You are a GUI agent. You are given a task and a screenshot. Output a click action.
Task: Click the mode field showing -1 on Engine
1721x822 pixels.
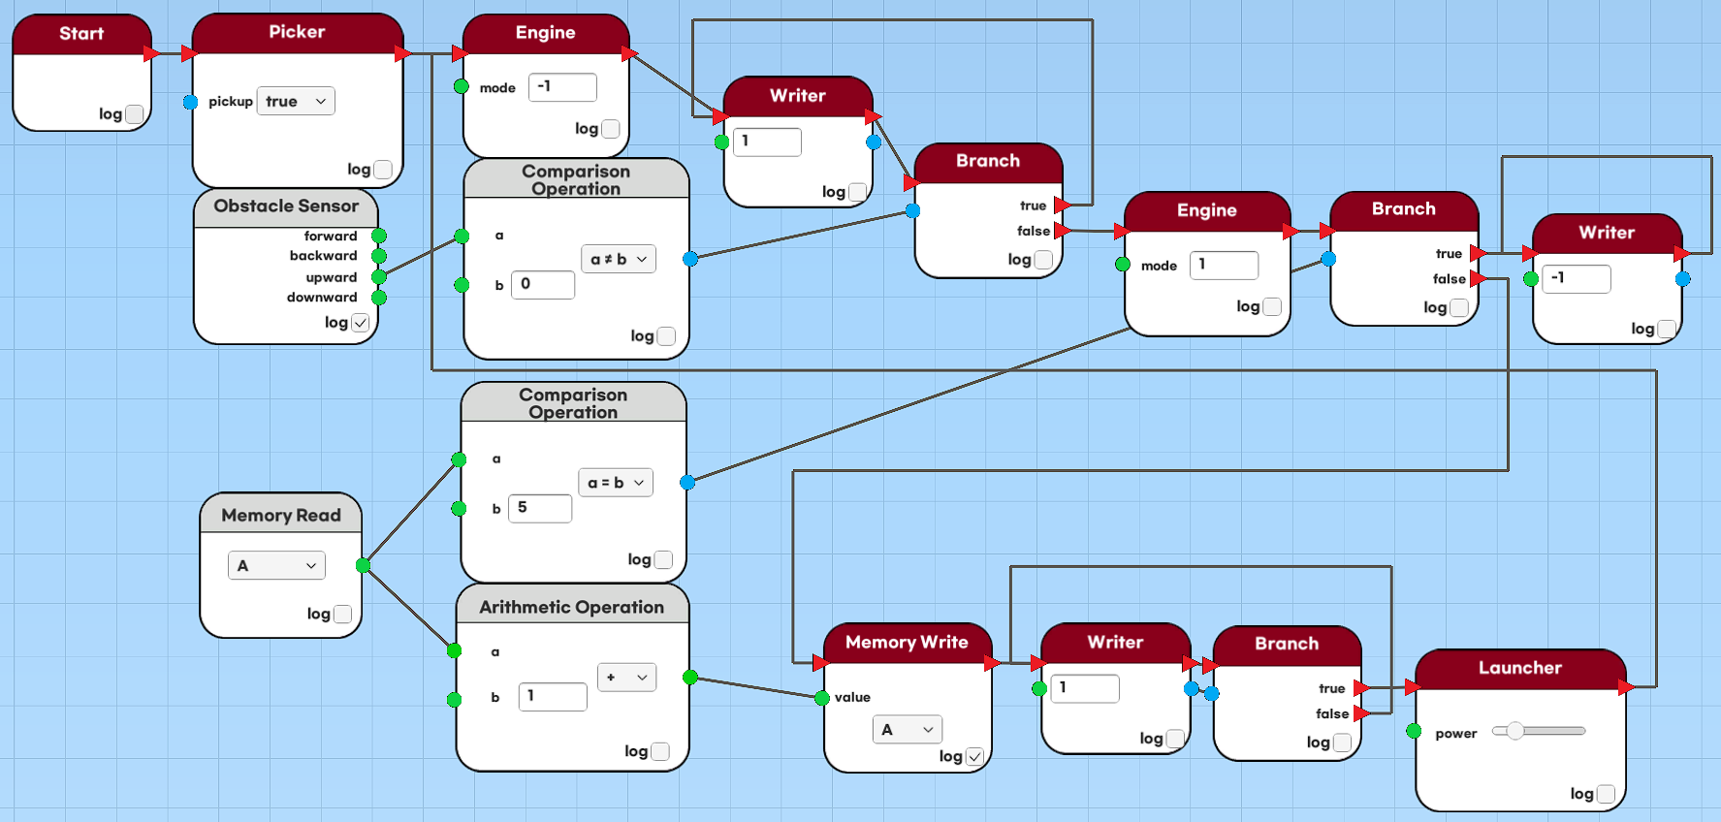[562, 87]
